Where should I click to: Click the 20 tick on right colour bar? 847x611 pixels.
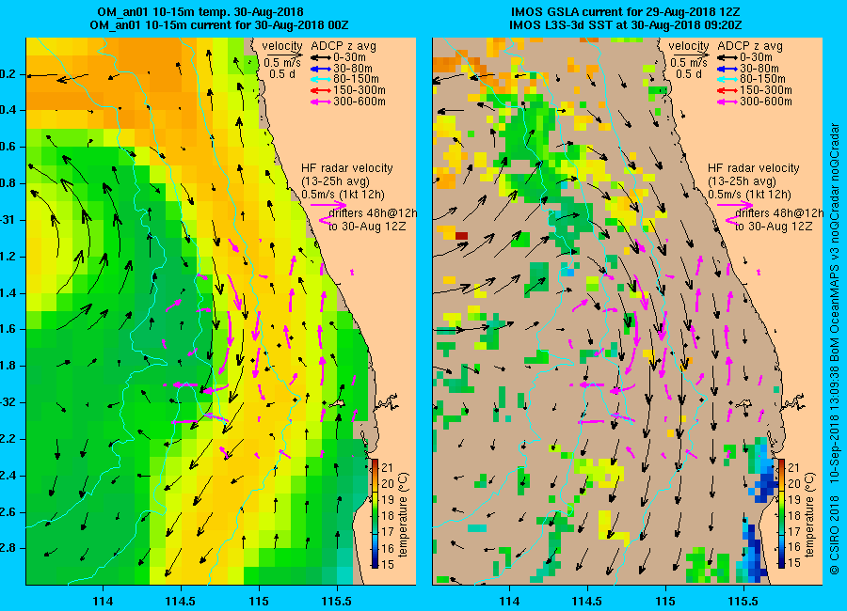click(794, 483)
